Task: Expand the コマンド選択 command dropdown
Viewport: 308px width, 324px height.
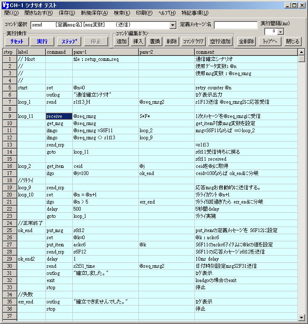Action: (173, 25)
